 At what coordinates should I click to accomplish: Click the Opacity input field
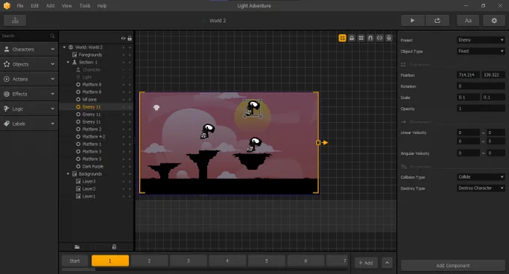click(481, 109)
